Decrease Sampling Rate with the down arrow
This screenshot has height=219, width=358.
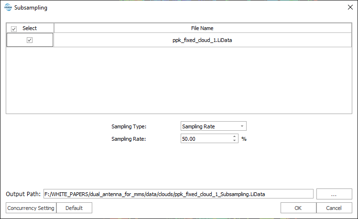[234, 141]
